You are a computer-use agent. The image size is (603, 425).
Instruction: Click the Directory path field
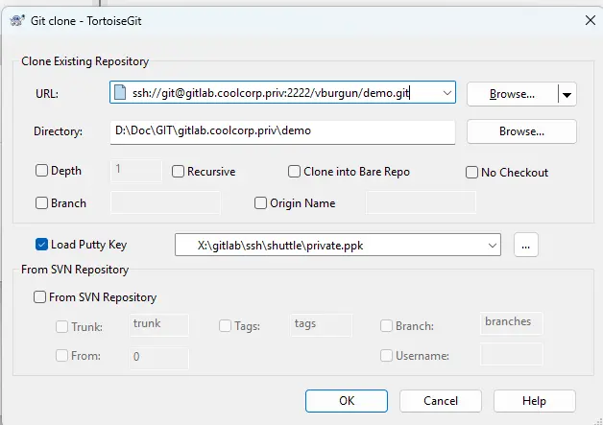tap(282, 131)
